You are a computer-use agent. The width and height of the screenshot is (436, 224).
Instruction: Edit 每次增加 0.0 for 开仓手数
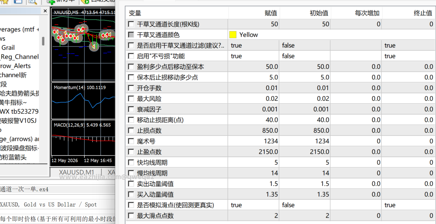point(356,88)
